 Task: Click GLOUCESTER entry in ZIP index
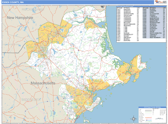point(155,13)
